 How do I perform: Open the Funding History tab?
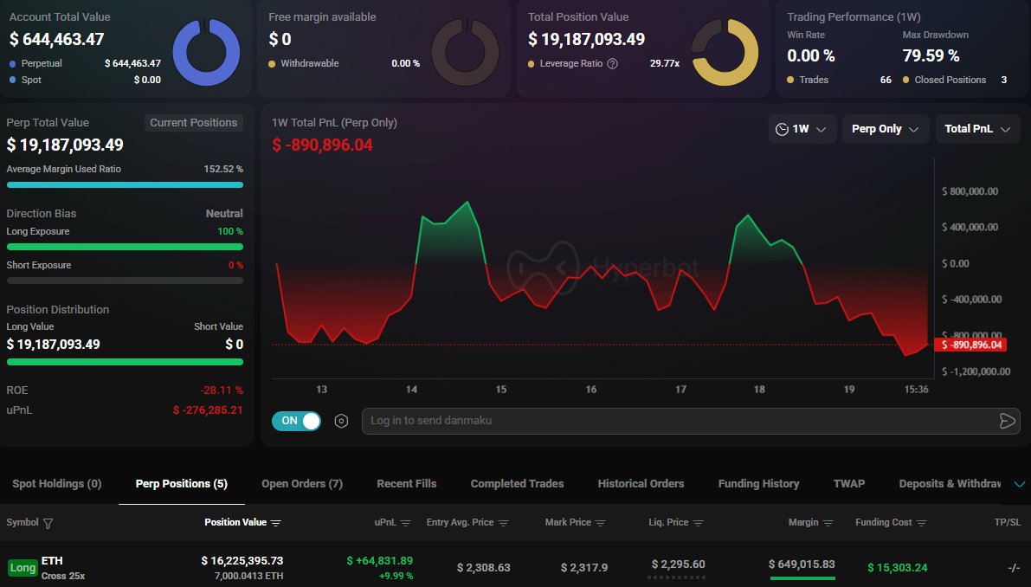pos(758,484)
